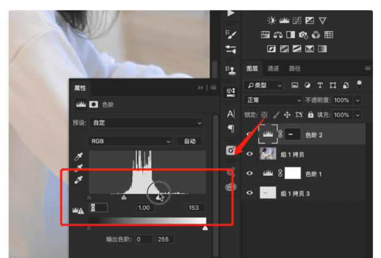381x258 pixels.
Task: Hide the 色阶 1 layer
Action: click(x=249, y=173)
